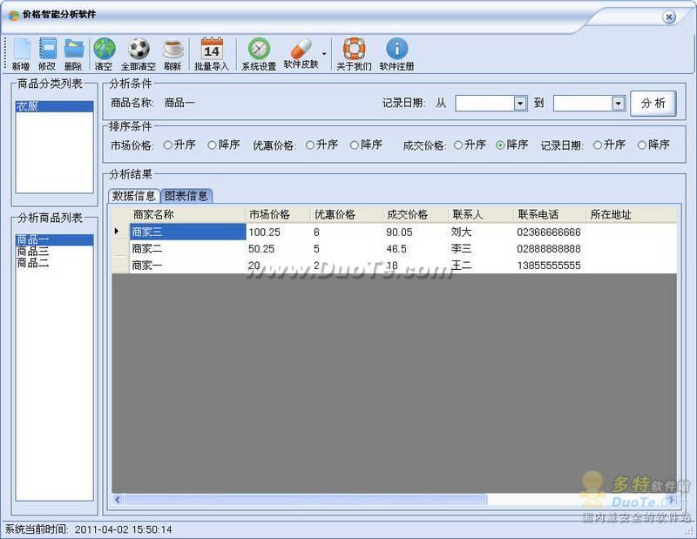
Task: Click the horizontal scrollbar thumb in results
Action: click(x=306, y=500)
